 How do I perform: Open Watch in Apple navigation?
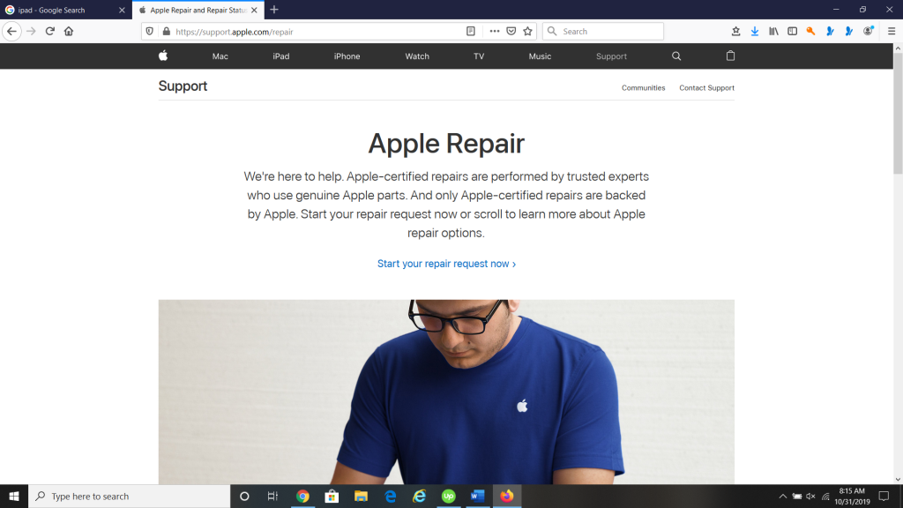coord(417,56)
